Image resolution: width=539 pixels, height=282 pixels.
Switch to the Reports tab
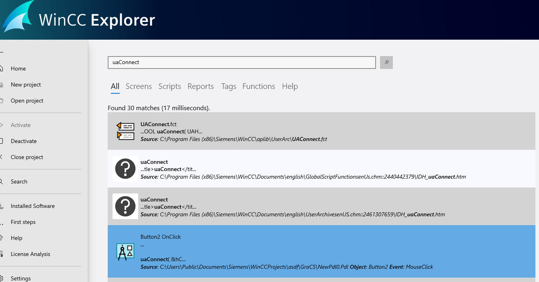tap(201, 86)
